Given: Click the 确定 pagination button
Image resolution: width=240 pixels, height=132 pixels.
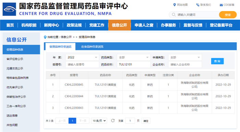Looking at the screenshot, I should pyautogui.click(x=146, y=121).
